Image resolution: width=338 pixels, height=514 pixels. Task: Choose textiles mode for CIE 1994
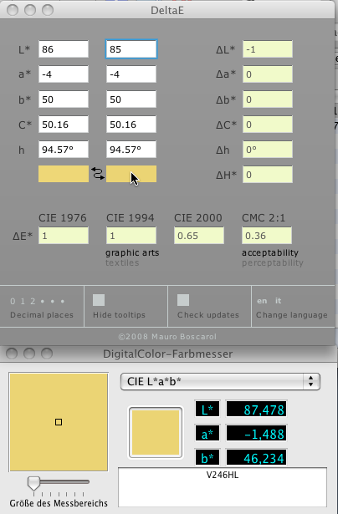click(x=122, y=262)
